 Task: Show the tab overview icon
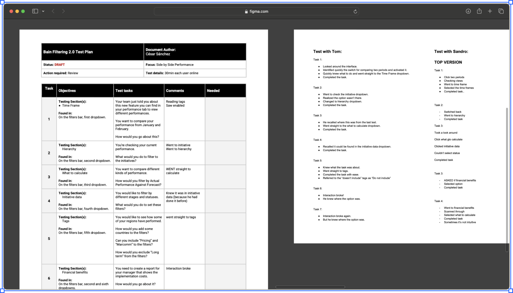[501, 11]
